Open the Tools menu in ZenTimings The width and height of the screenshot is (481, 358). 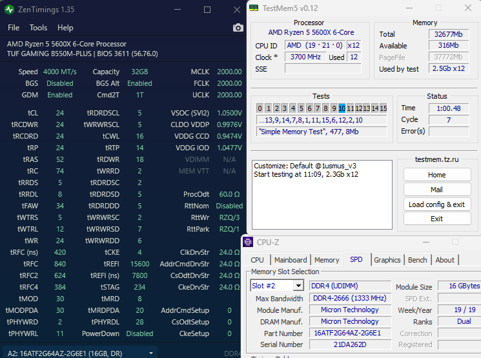(x=38, y=28)
